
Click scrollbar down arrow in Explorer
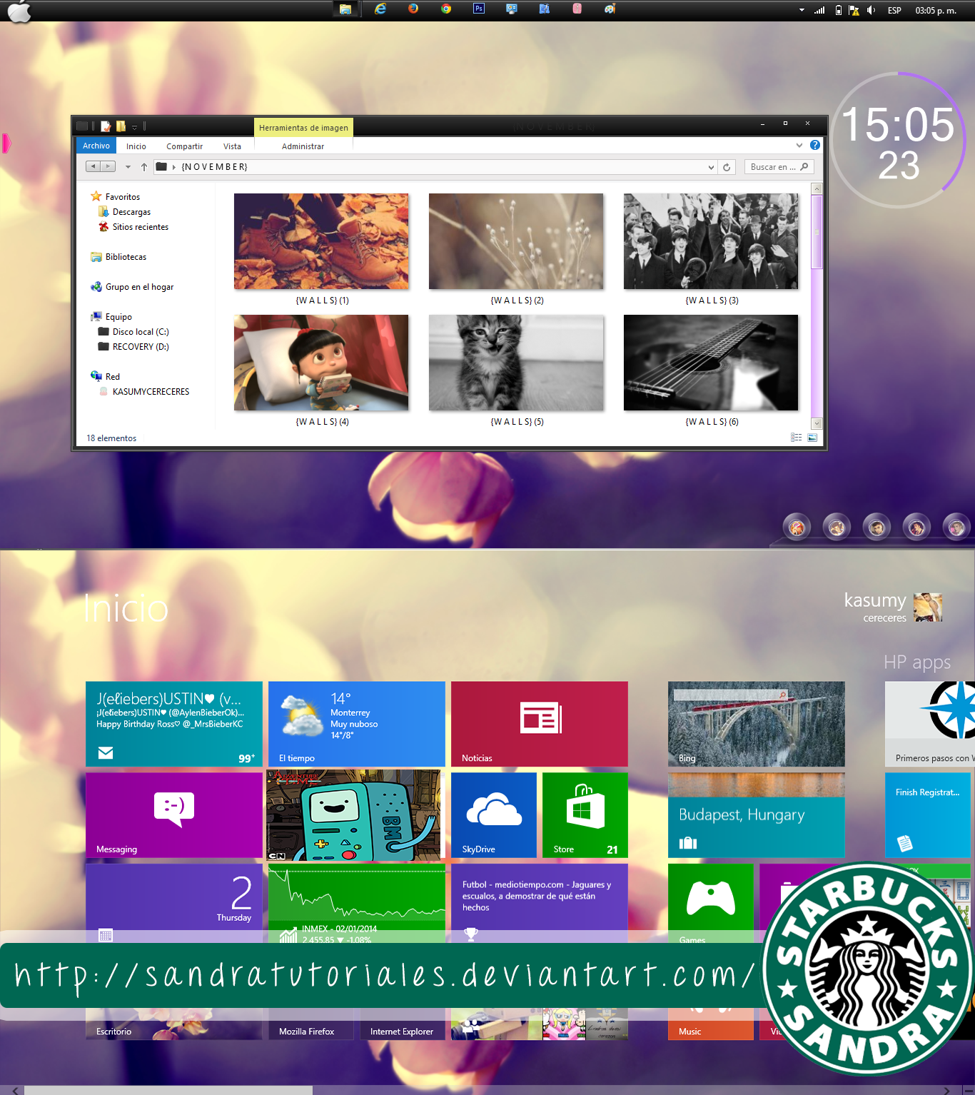coord(817,423)
